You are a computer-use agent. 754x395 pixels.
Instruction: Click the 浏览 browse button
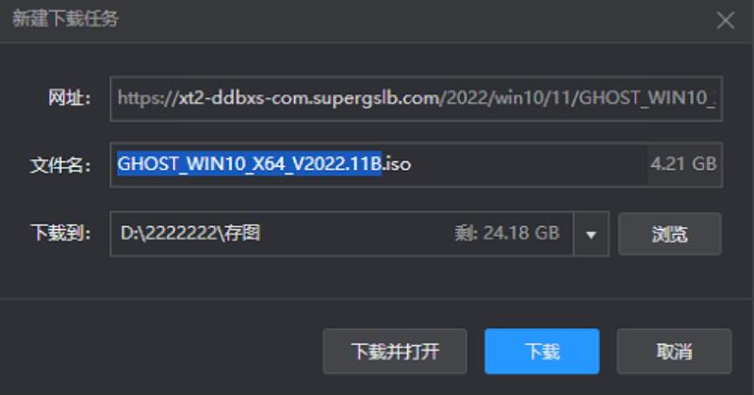(669, 234)
